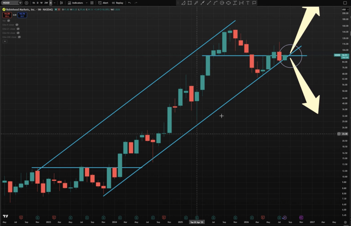Click the plus icon beside 23.28 price
351x226 pixels.
tap(339, 134)
